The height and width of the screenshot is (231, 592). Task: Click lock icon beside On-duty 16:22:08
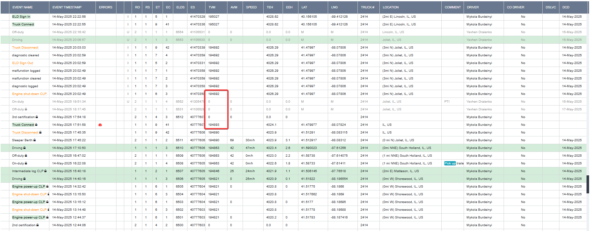(26, 163)
